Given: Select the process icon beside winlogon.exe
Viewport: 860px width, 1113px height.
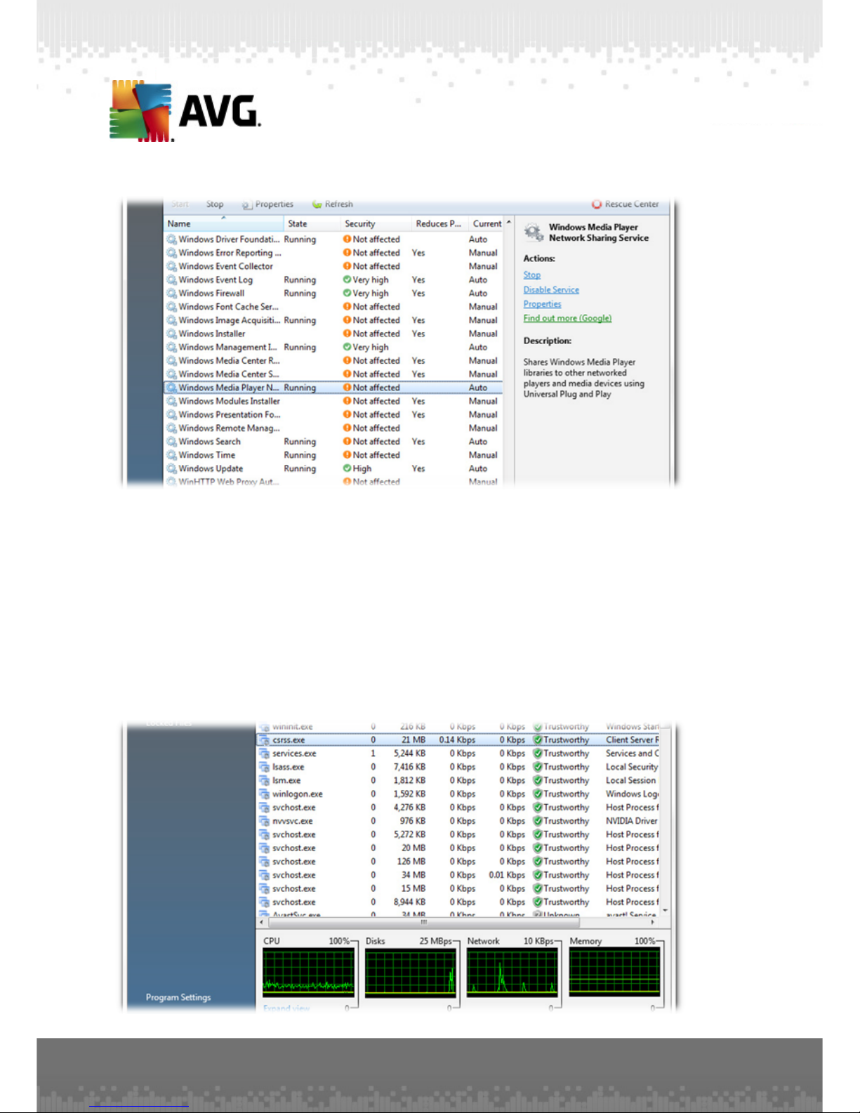Looking at the screenshot, I should (264, 794).
